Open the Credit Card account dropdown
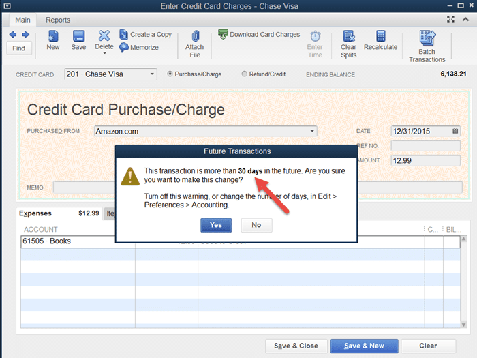The height and width of the screenshot is (358, 477). pyautogui.click(x=152, y=74)
